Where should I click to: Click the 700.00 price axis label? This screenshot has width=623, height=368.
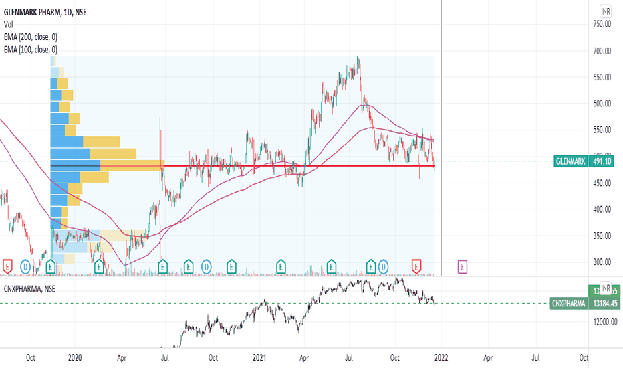[x=602, y=51]
